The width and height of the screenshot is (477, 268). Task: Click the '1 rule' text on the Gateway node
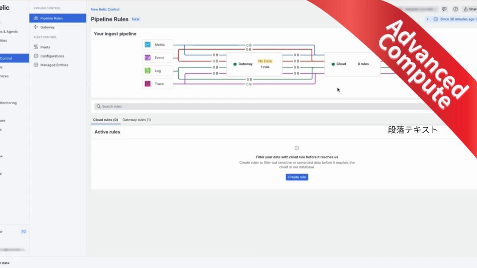[265, 67]
